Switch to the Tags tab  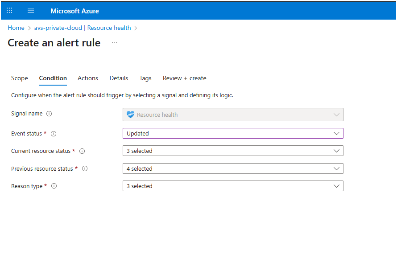[145, 78]
